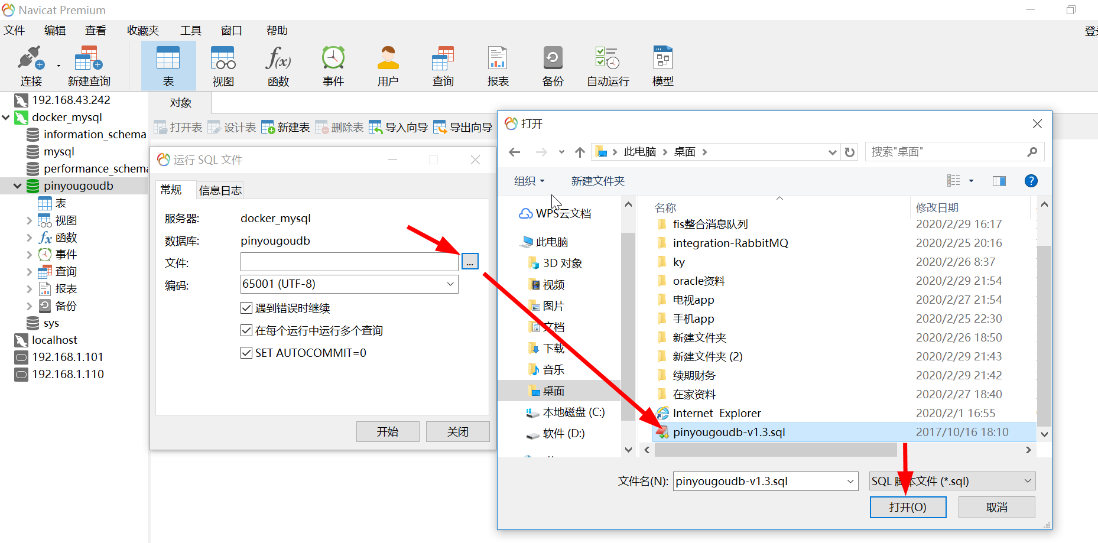The image size is (1098, 543).
Task: Click the Automation (自动运行) toolbar icon
Action: click(608, 66)
